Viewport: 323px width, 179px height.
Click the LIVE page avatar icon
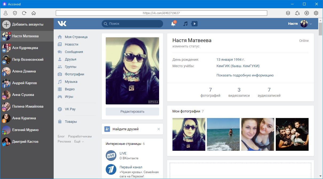111,156
